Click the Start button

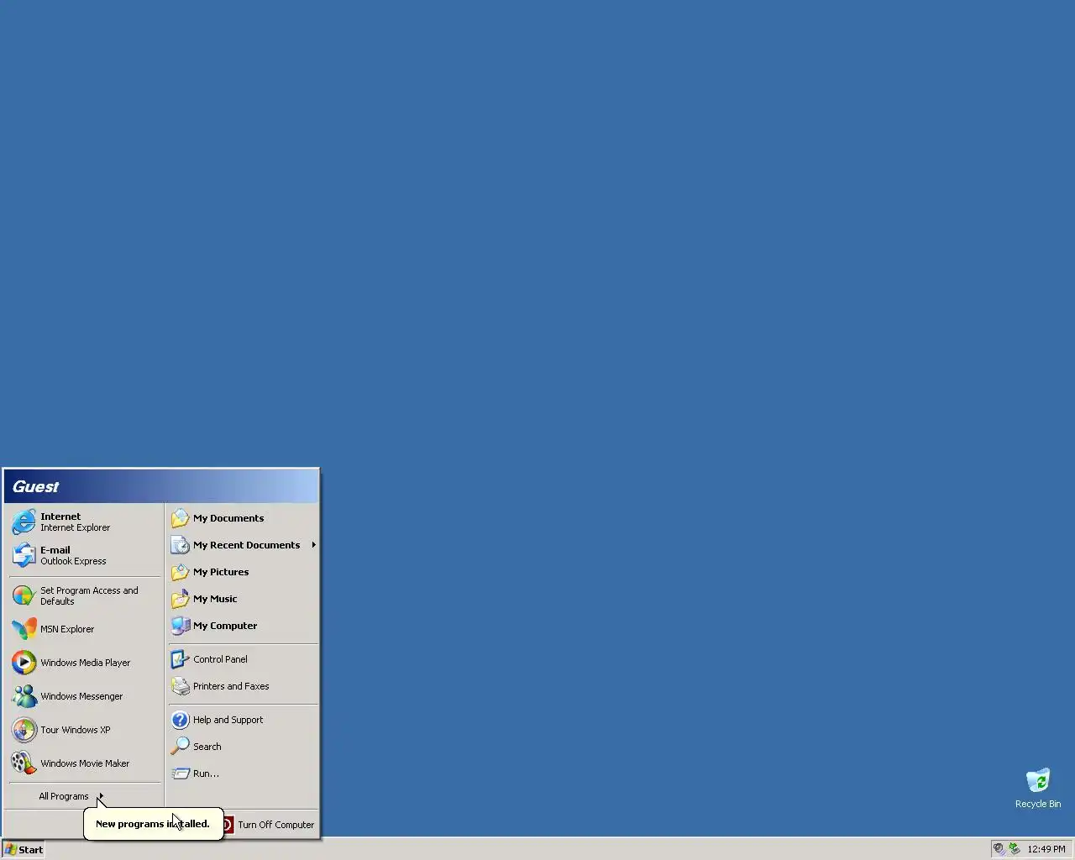tap(24, 849)
